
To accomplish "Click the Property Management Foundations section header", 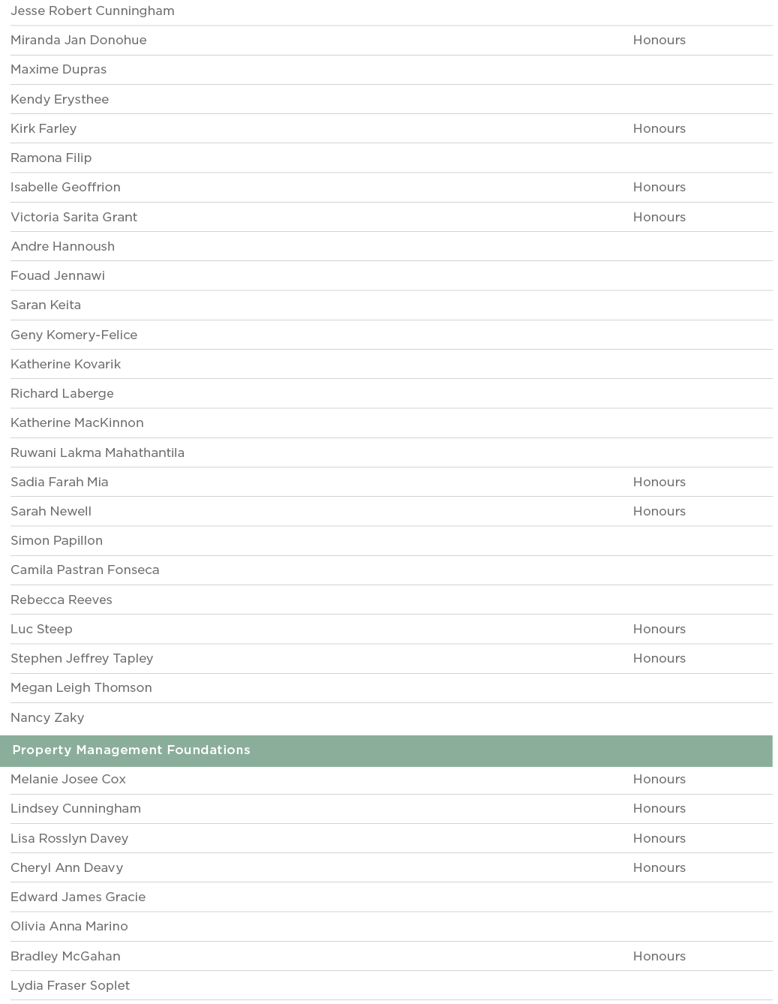I will (131, 750).
